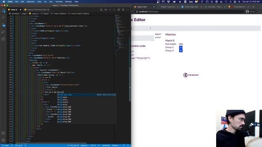Switch to the Font Size Tailwind browser tab
The height and width of the screenshot is (147, 262).
click(215, 7)
